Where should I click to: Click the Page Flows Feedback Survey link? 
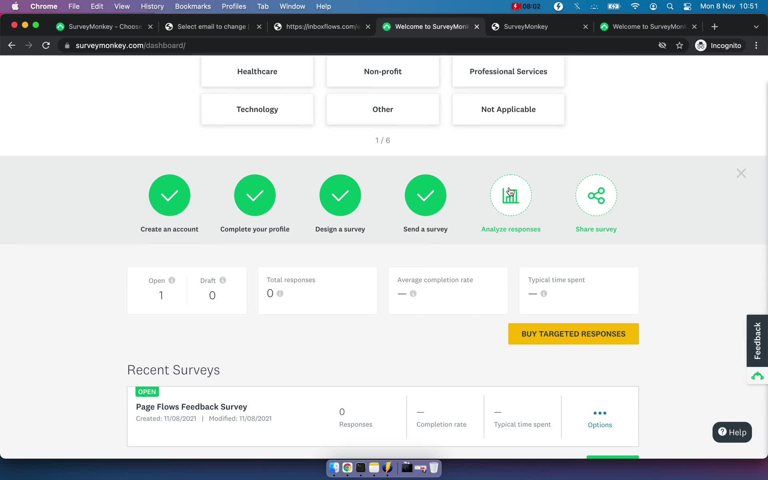point(192,406)
